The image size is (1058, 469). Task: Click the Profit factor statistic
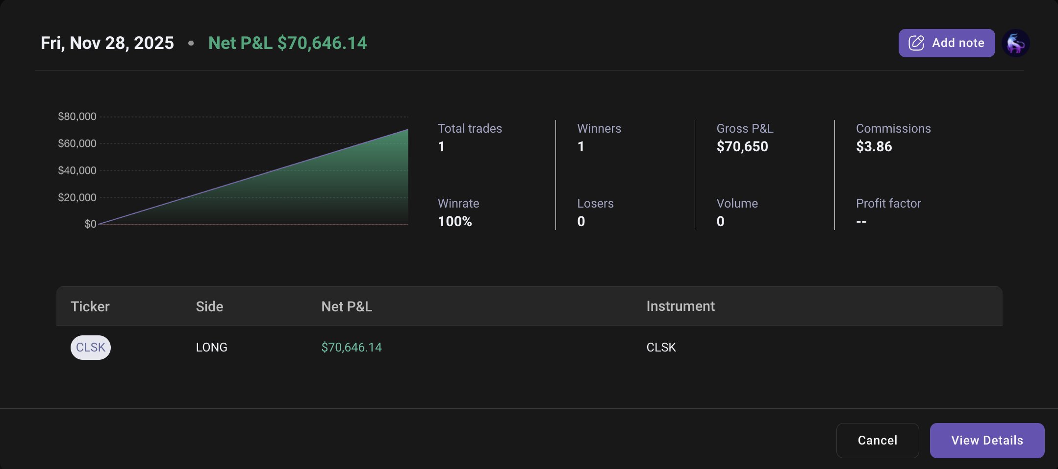click(888, 212)
